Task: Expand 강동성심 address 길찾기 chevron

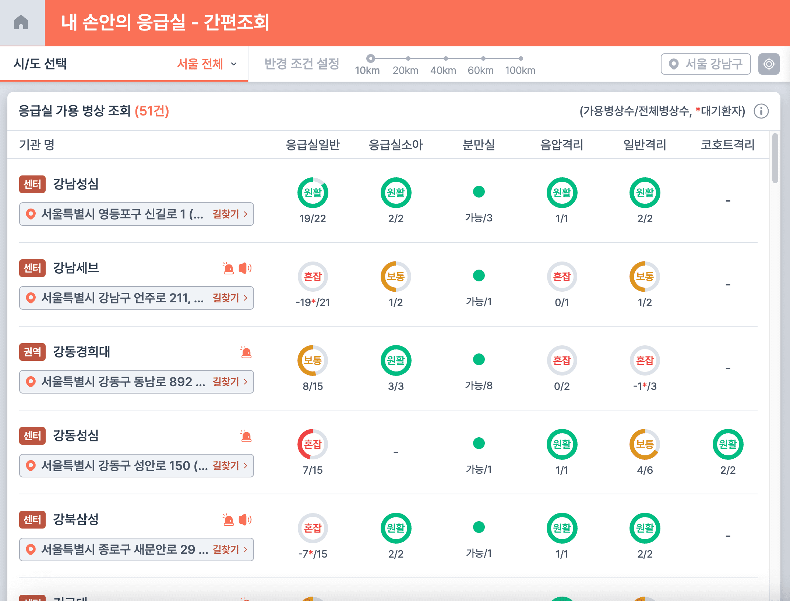Action: click(x=246, y=466)
